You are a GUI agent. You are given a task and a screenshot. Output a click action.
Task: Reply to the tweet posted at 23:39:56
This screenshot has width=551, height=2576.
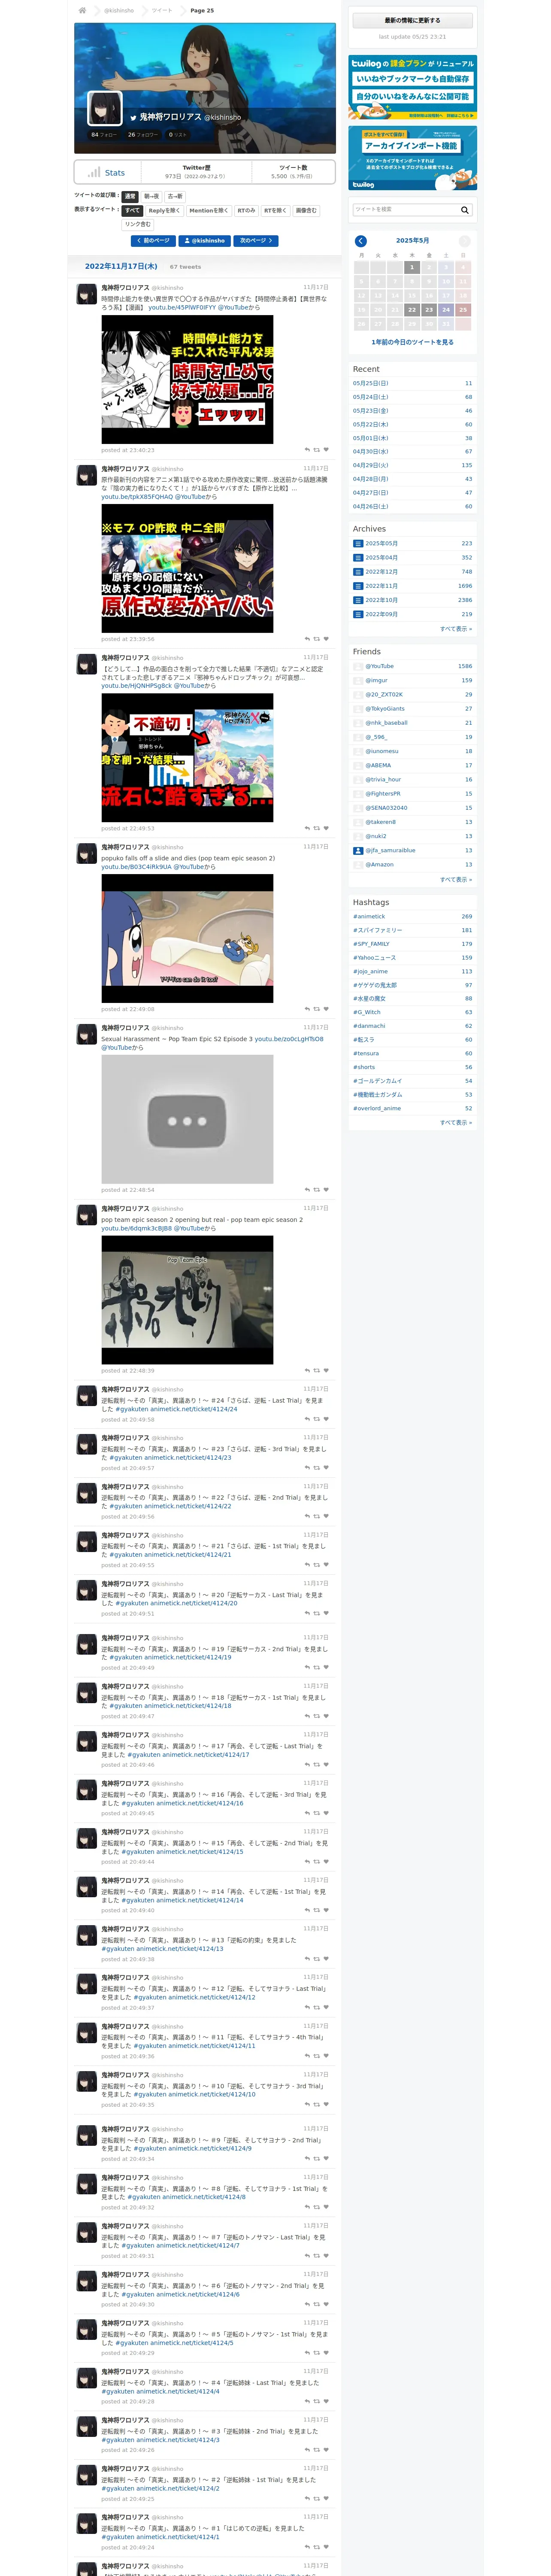point(307,639)
